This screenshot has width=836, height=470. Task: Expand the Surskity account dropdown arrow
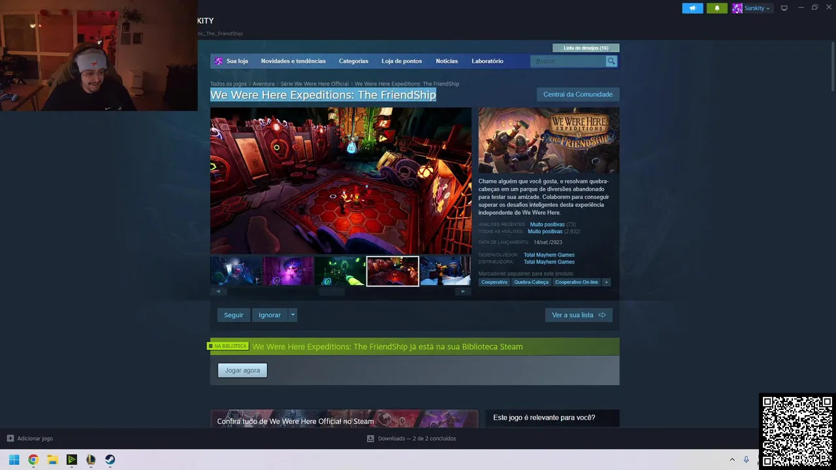pos(768,8)
